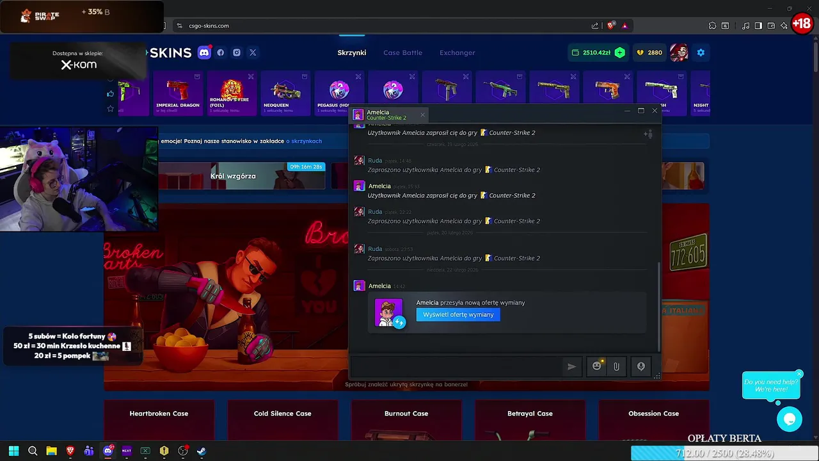Add funds with the green plus icon

click(619, 53)
